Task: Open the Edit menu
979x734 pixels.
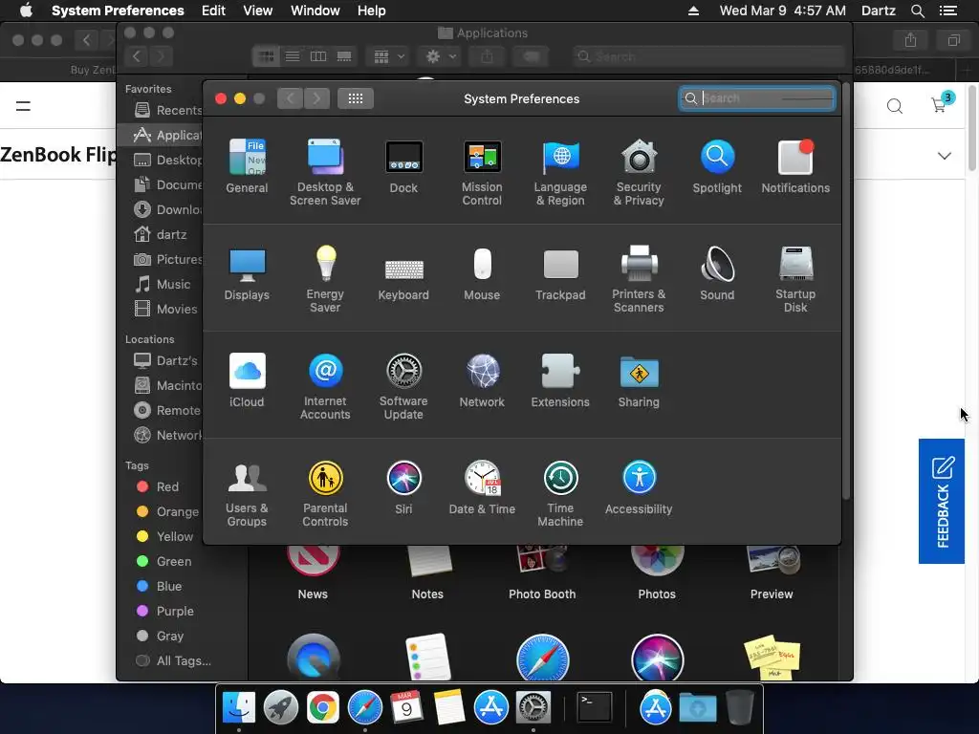Action: pyautogui.click(x=213, y=11)
